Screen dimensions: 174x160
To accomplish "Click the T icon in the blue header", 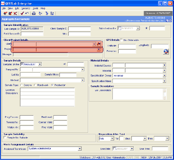I will tap(170, 21).
